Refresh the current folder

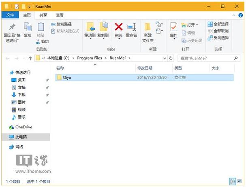pyautogui.click(x=171, y=58)
